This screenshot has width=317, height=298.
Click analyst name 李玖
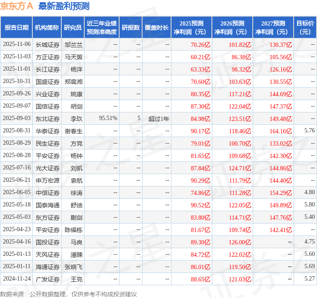(x=77, y=118)
